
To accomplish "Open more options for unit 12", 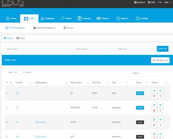I will [160, 125].
